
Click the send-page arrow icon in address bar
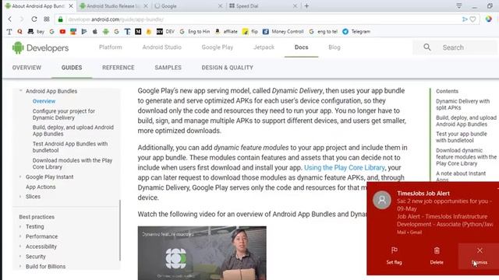point(465,19)
